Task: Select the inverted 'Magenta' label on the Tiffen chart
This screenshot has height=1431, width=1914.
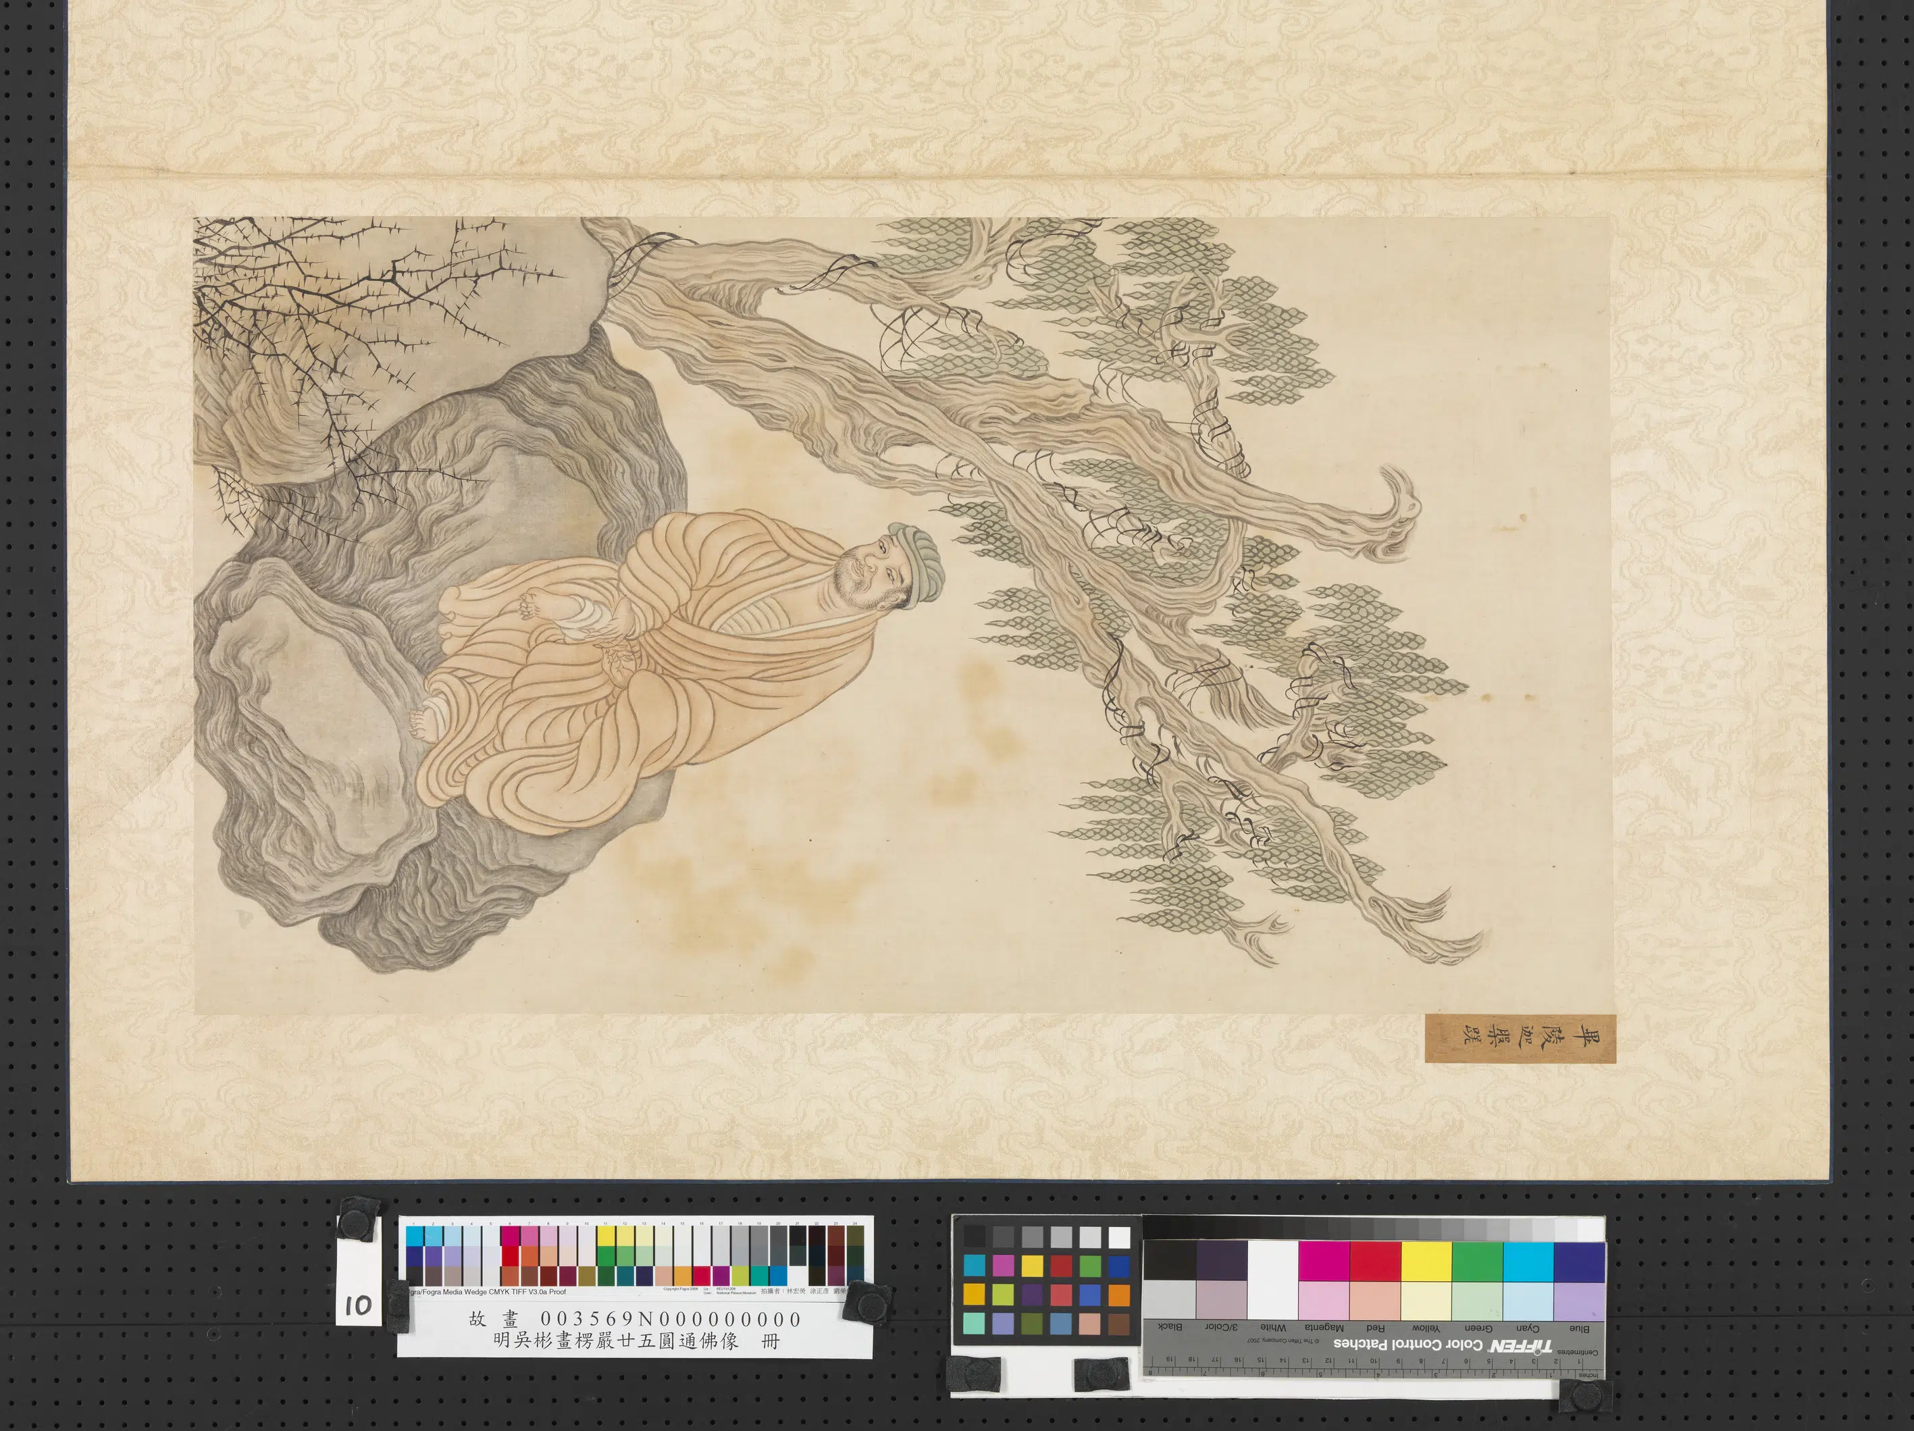Action: point(1324,1328)
